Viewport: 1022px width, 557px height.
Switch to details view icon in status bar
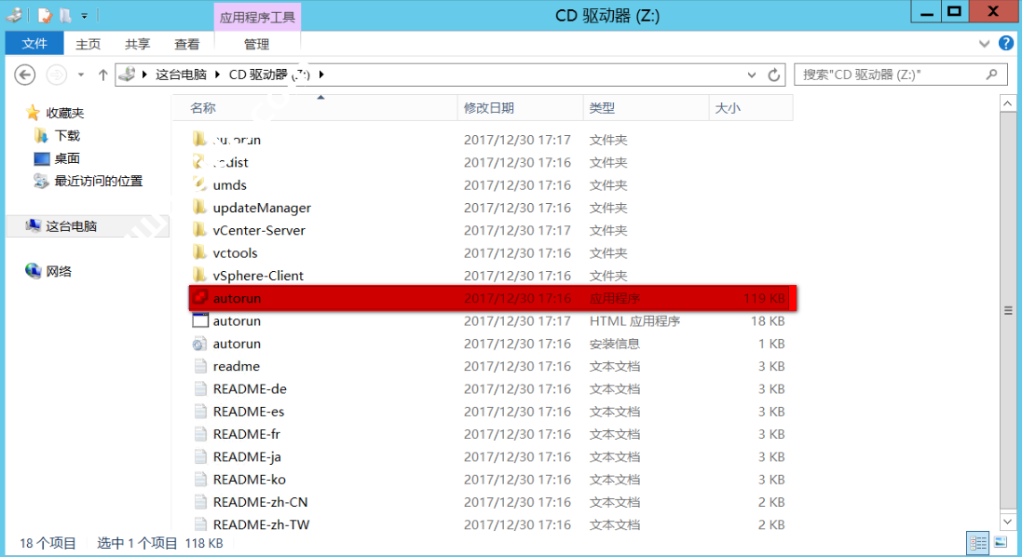click(978, 543)
